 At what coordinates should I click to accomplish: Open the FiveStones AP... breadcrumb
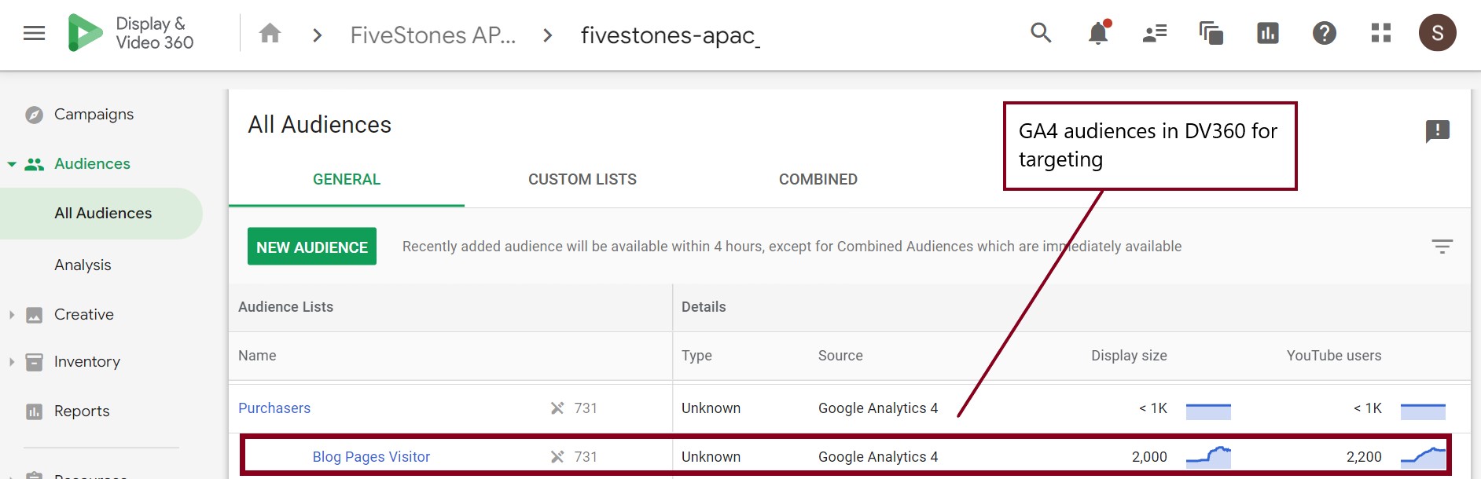point(433,35)
